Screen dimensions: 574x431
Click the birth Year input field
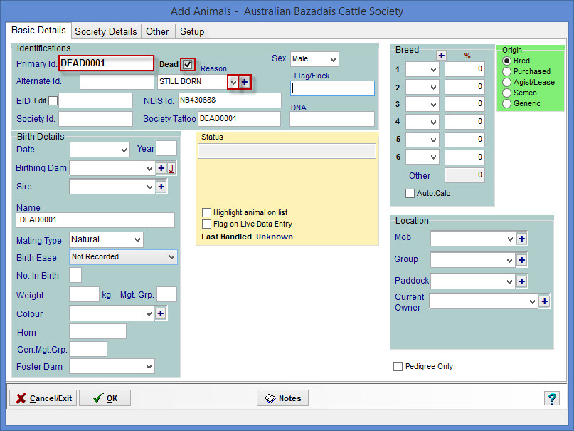[166, 148]
